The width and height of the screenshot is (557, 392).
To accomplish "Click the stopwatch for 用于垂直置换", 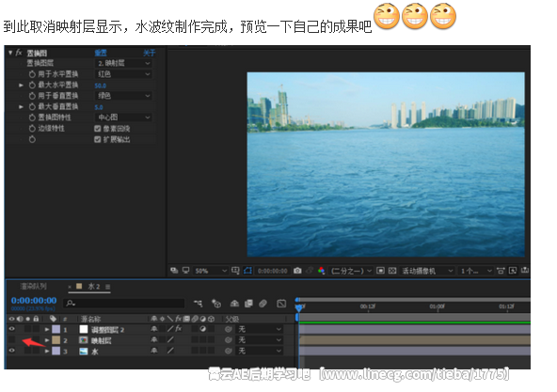I will (32, 96).
